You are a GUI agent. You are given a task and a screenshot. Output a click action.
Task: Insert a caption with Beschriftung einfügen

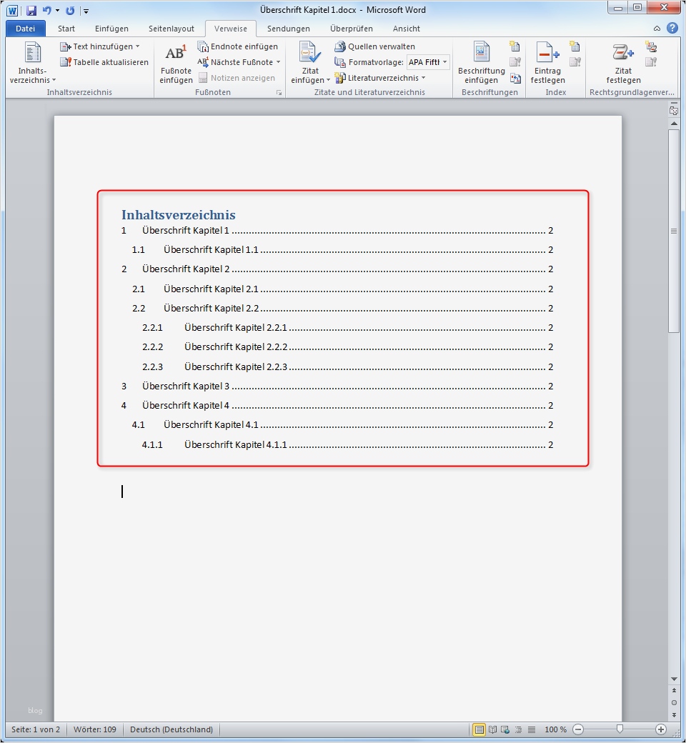point(481,63)
